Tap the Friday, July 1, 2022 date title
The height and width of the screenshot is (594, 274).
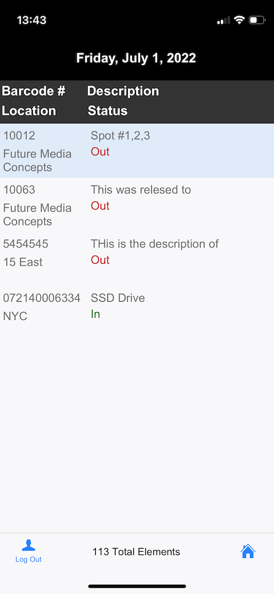pyautogui.click(x=136, y=58)
